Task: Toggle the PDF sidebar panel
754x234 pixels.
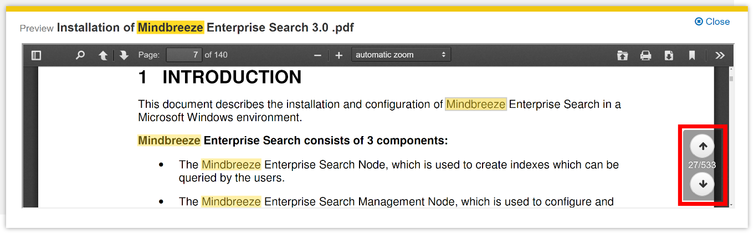Action: (37, 55)
